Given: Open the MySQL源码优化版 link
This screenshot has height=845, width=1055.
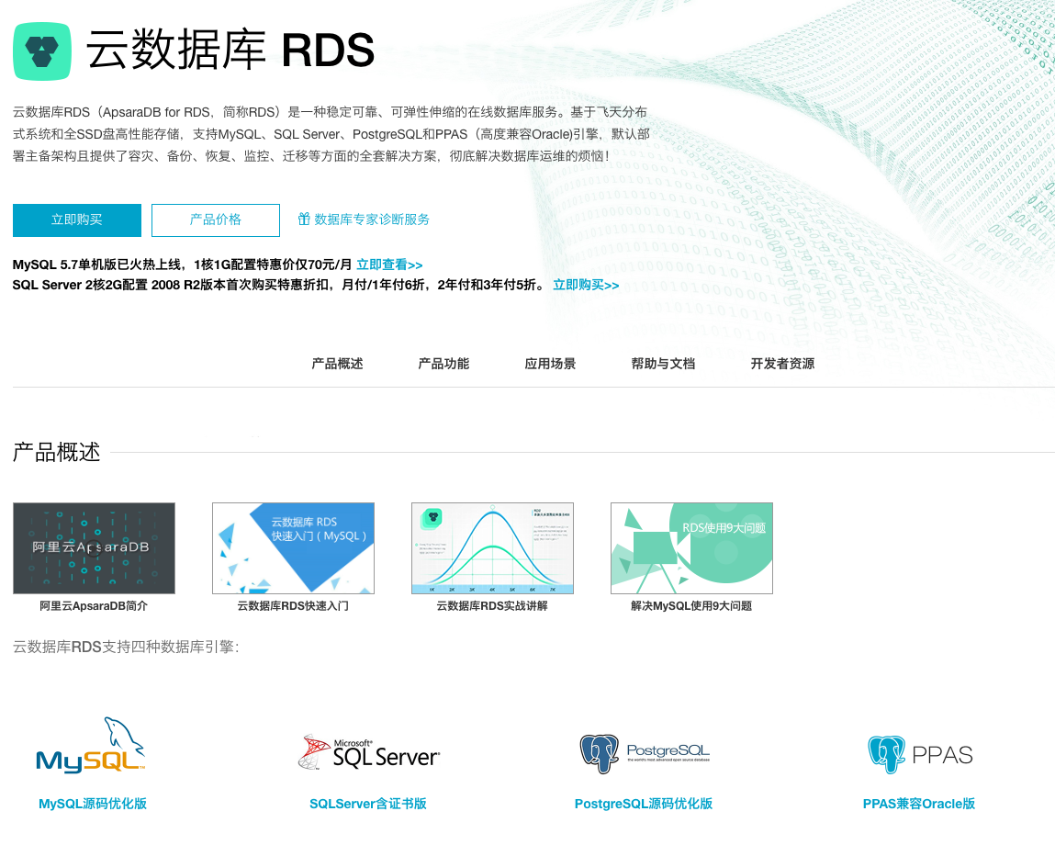Looking at the screenshot, I should pyautogui.click(x=90, y=803).
